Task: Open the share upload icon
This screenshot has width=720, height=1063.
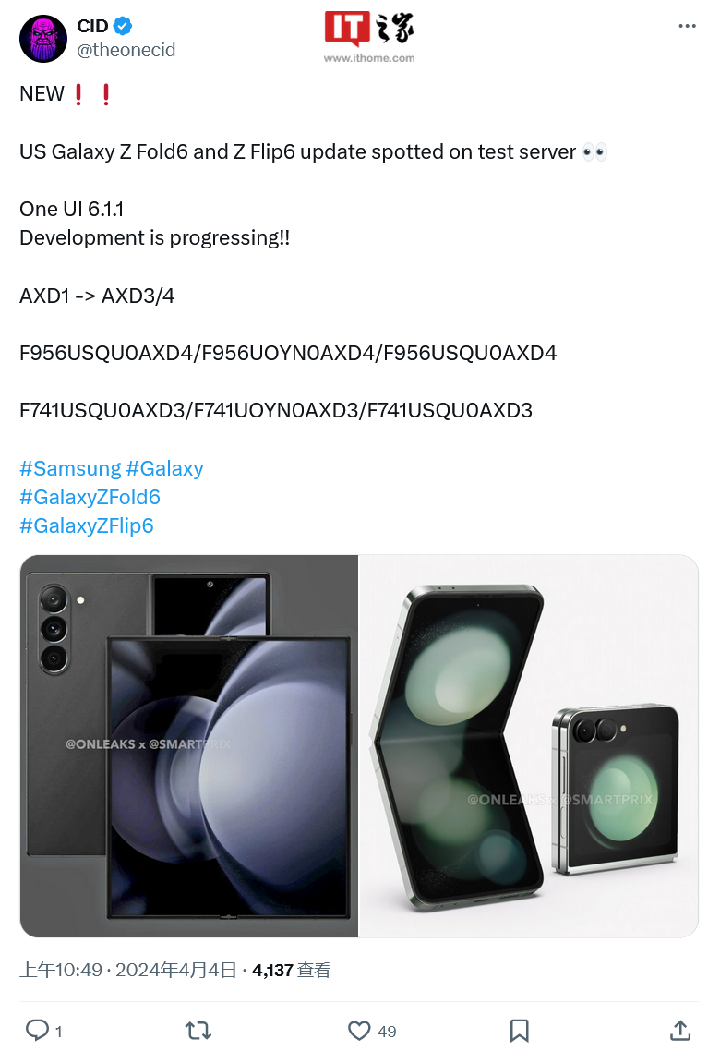Action: click(x=680, y=1031)
